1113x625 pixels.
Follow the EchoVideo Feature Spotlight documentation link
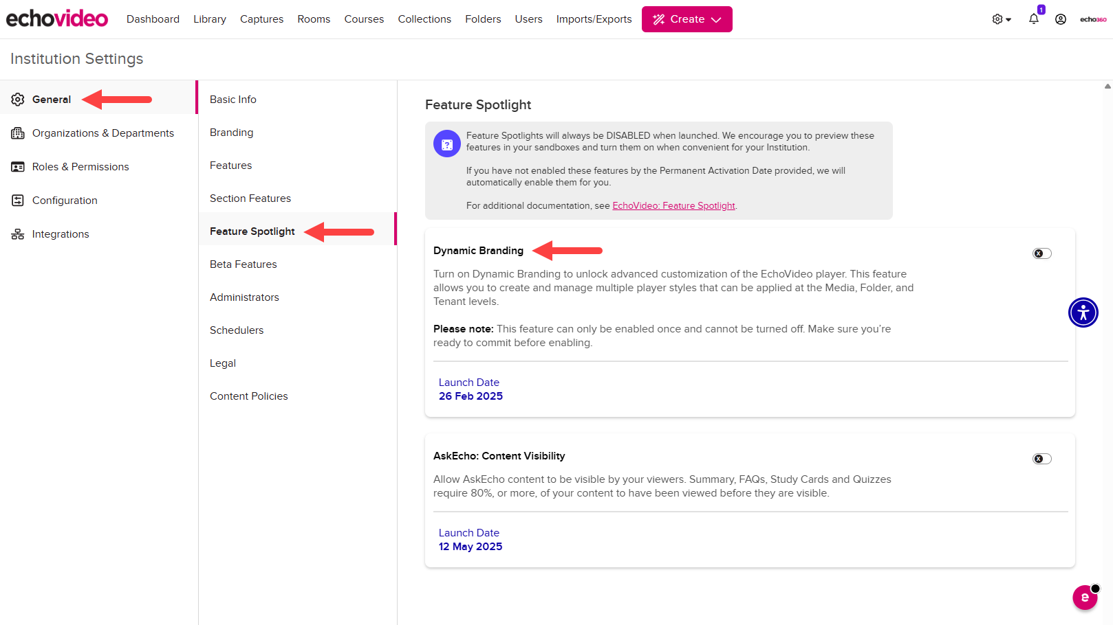click(673, 205)
